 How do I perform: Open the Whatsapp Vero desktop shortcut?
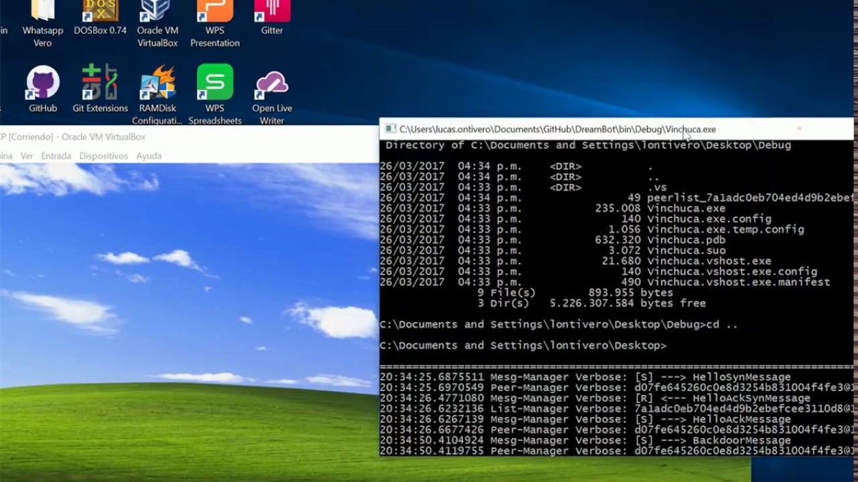click(42, 23)
